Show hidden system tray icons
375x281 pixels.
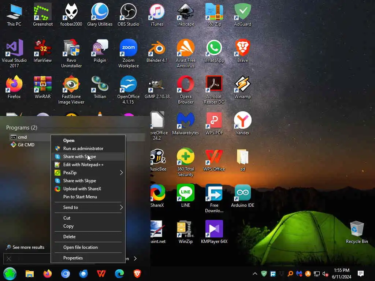(x=255, y=274)
